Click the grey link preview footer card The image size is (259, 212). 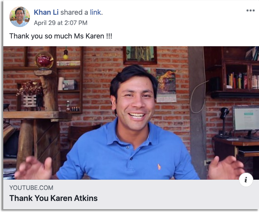(x=131, y=194)
